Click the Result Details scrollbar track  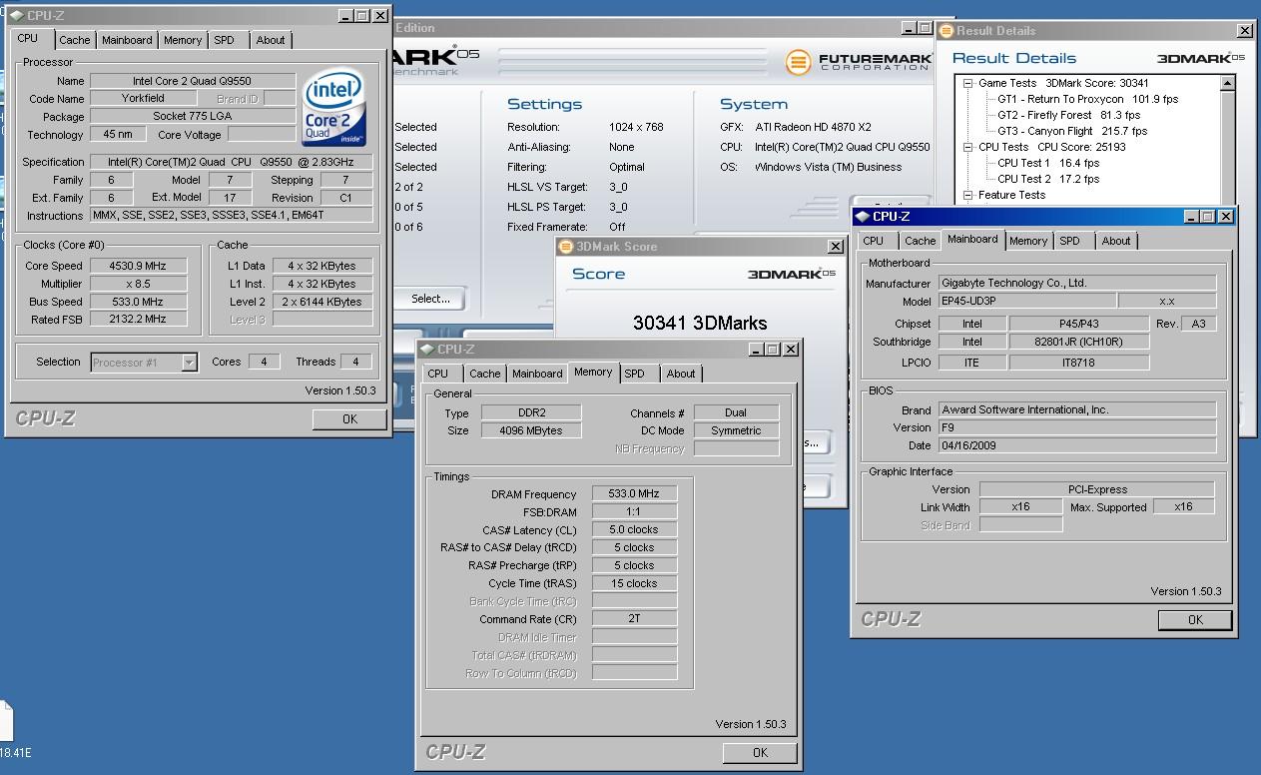click(1229, 150)
